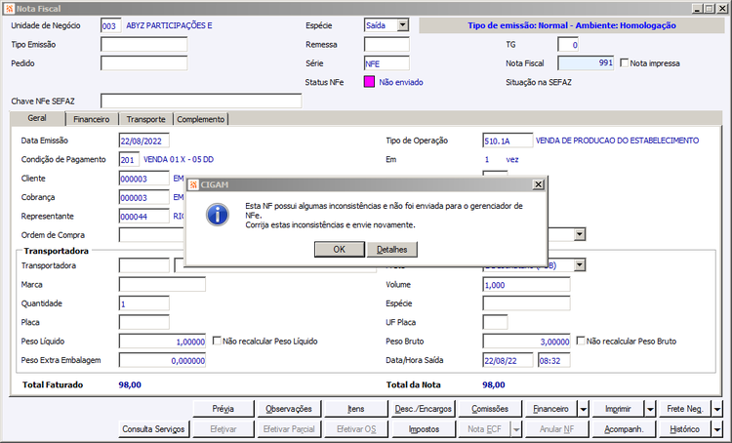The height and width of the screenshot is (443, 732).
Task: Click the Nota Fiscal number field
Action: click(x=586, y=63)
